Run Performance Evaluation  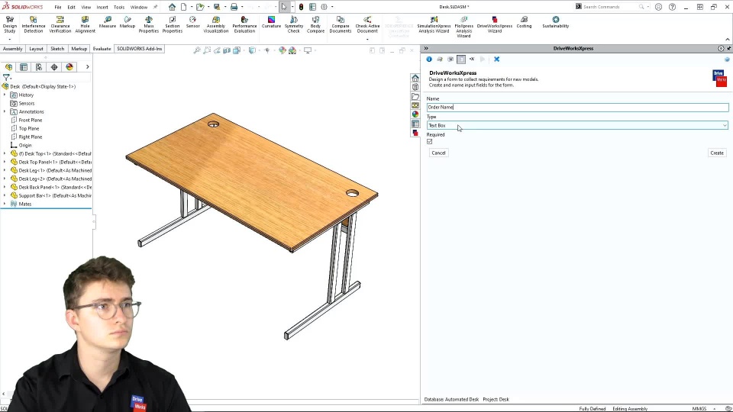pyautogui.click(x=244, y=24)
